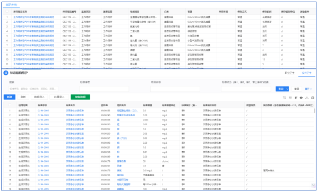Click the 检测项目 column header
The image size is (317, 191).
135,12
